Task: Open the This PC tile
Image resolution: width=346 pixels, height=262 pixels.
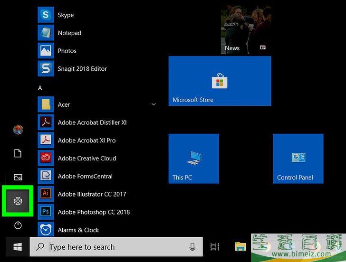Action: pos(194,159)
